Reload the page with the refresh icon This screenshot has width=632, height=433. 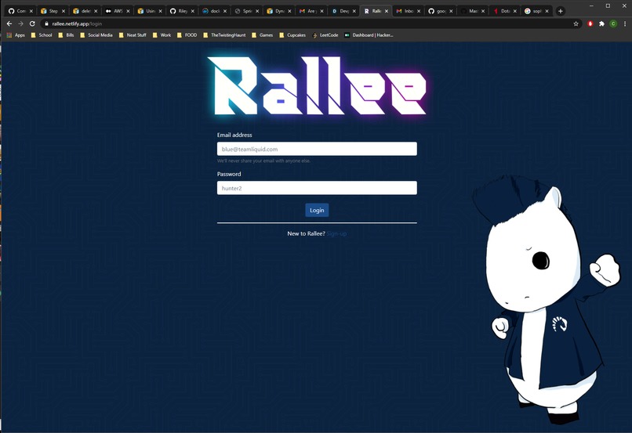(32, 23)
